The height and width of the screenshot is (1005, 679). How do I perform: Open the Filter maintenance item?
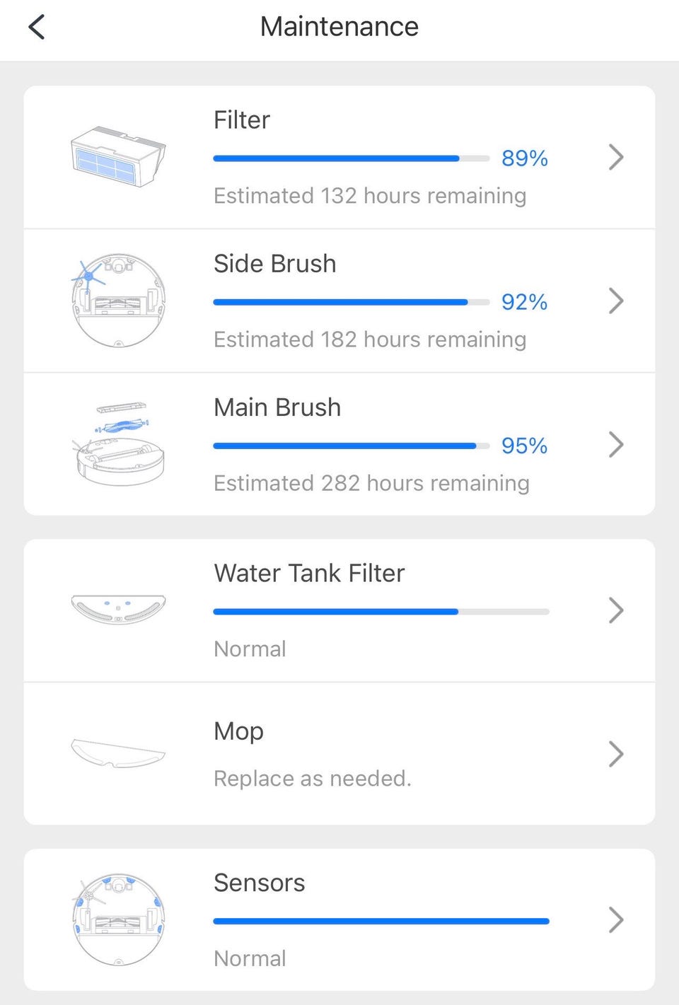point(242,120)
